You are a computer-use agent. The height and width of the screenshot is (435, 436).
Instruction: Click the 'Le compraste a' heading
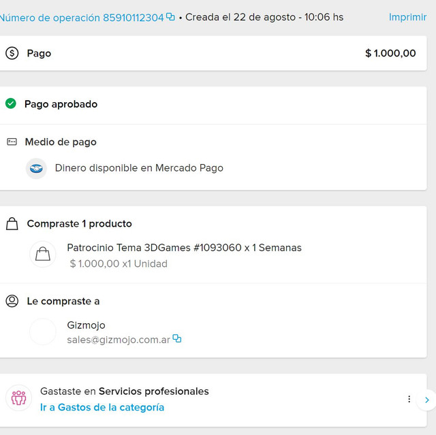63,301
